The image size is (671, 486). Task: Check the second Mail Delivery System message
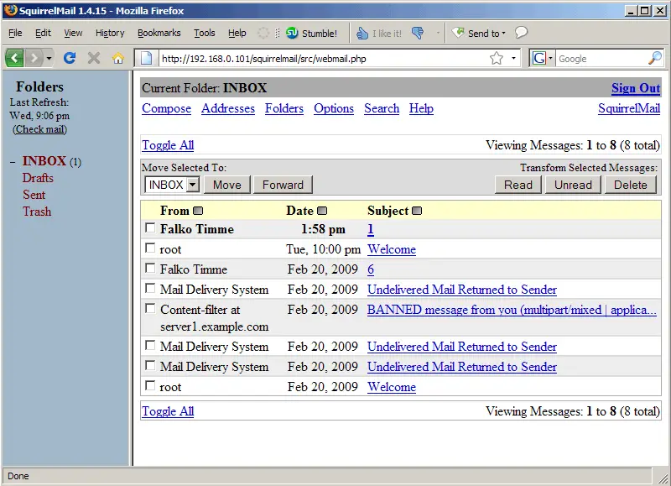150,345
